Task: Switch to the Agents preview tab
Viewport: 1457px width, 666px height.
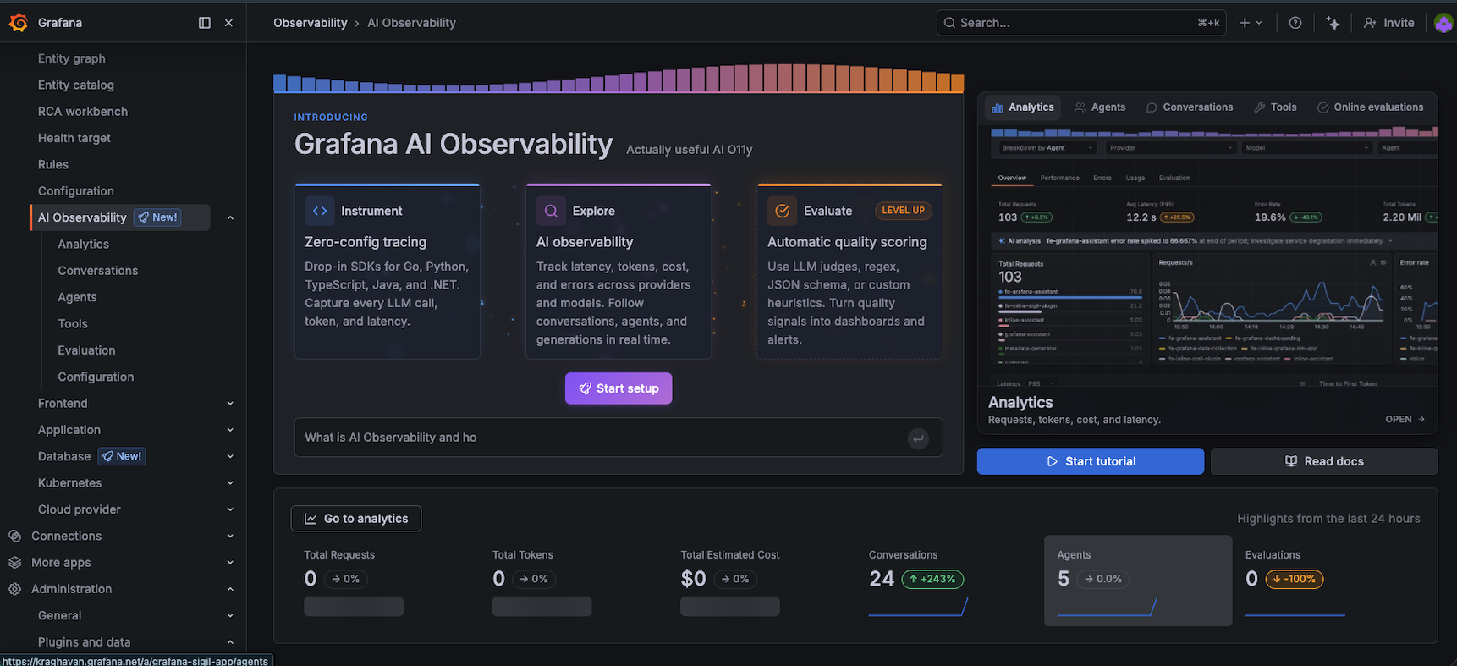Action: pos(1100,107)
